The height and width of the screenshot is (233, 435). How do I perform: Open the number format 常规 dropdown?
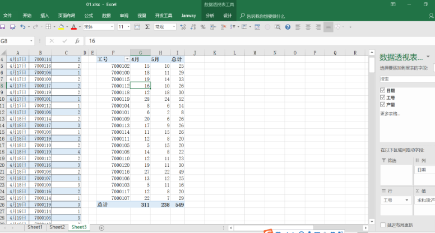pos(174,27)
